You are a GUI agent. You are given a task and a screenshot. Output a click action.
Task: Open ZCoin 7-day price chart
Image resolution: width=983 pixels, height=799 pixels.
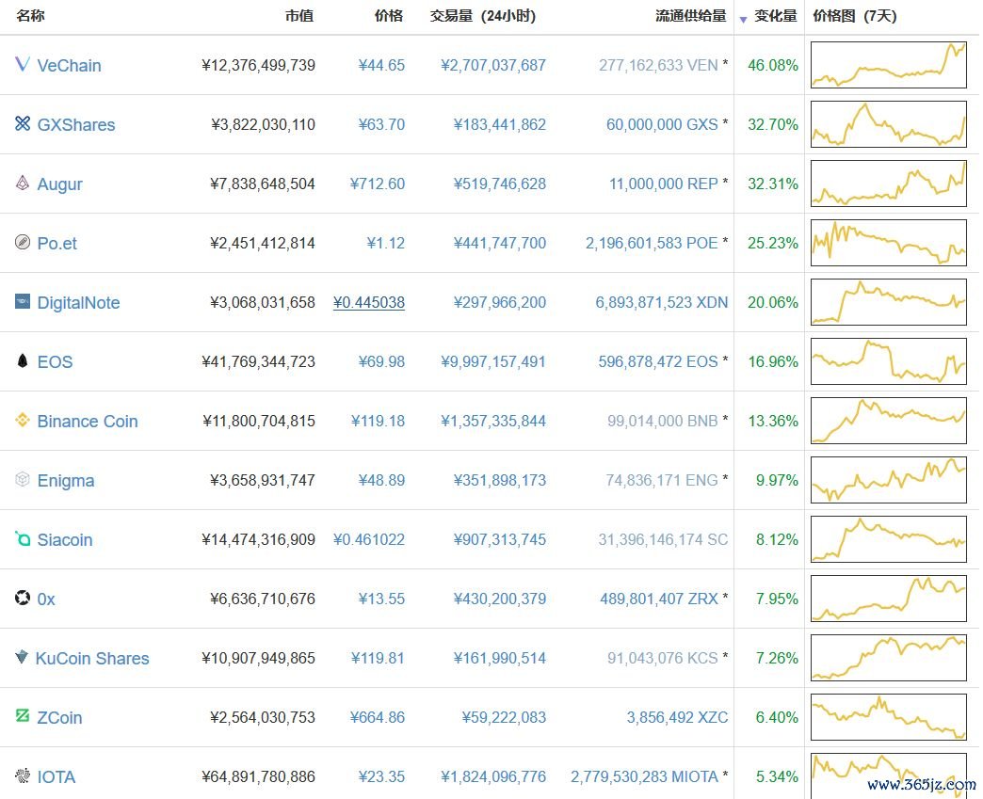888,717
